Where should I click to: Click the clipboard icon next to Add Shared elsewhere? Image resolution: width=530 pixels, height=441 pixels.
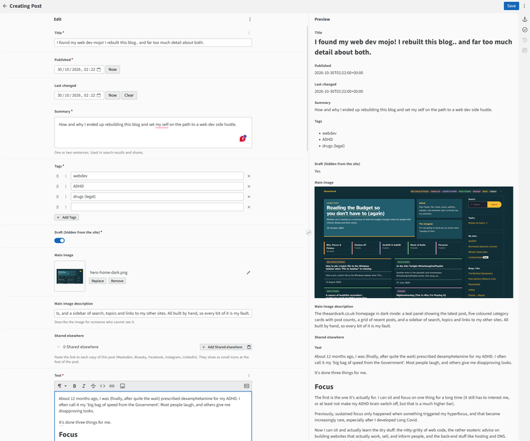[249, 347]
